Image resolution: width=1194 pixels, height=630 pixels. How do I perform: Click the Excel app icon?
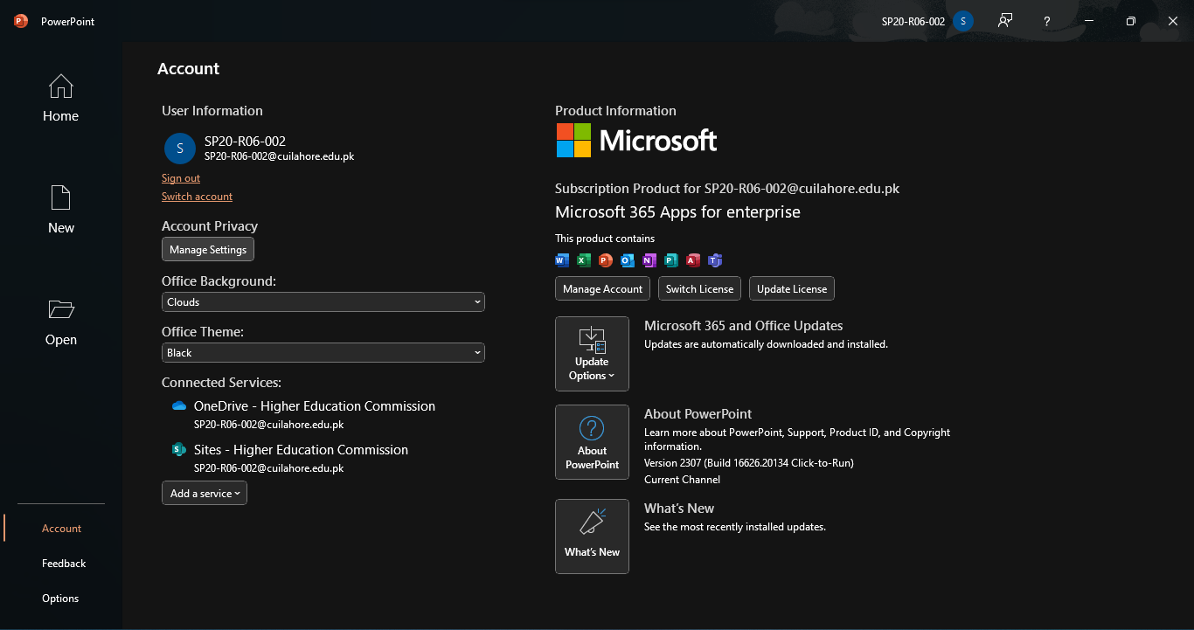click(584, 260)
